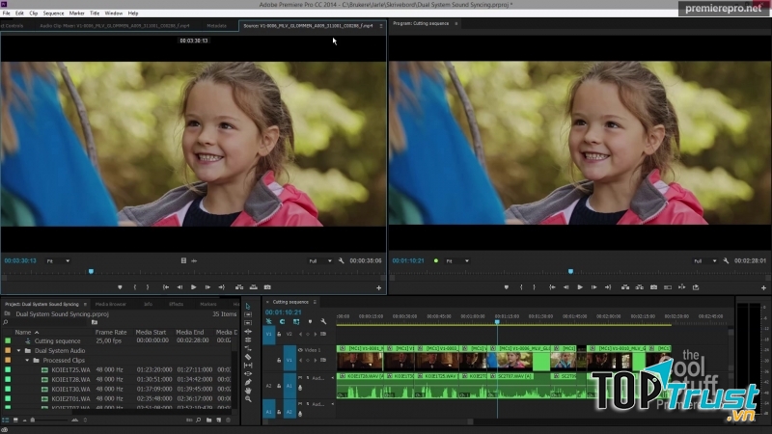Open Program monitor settings wrench

[x=726, y=260]
